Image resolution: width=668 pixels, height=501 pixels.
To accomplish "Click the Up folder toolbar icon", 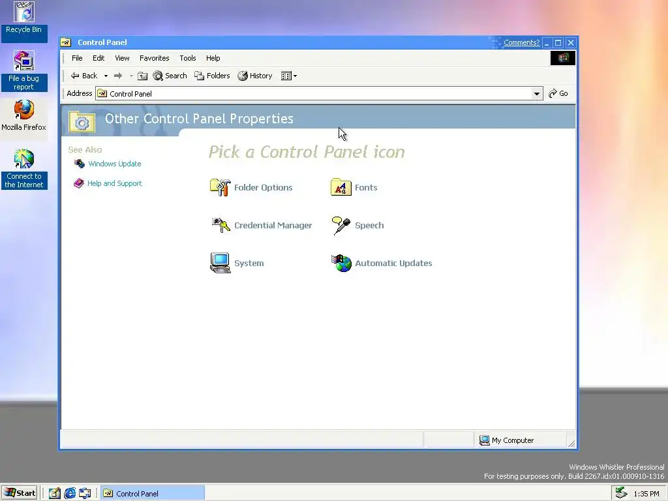I will point(142,76).
